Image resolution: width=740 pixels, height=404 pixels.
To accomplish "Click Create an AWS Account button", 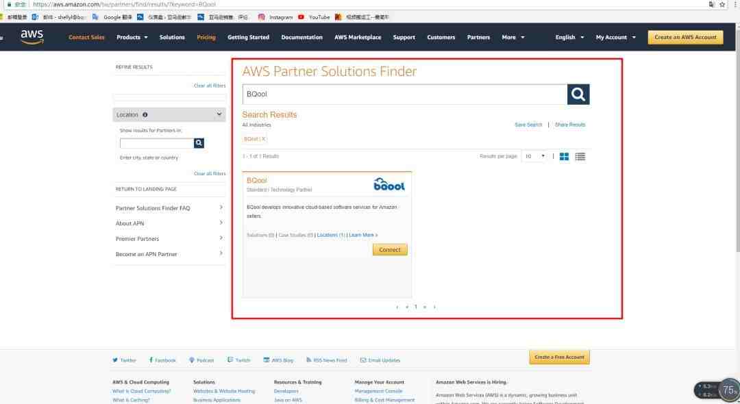I will point(685,37).
